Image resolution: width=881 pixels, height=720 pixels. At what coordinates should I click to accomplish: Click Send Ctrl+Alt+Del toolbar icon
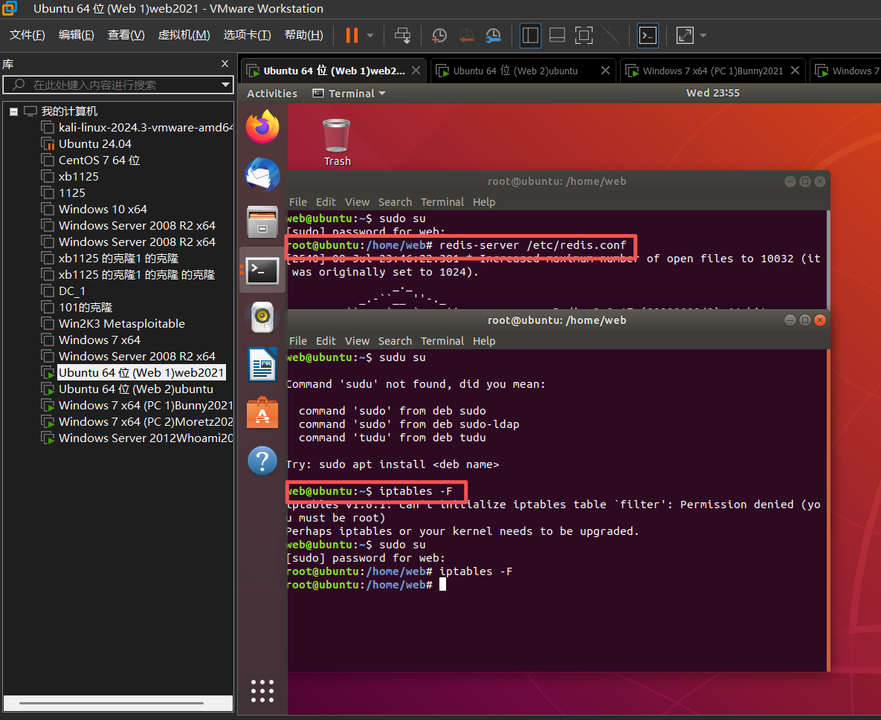pos(402,36)
